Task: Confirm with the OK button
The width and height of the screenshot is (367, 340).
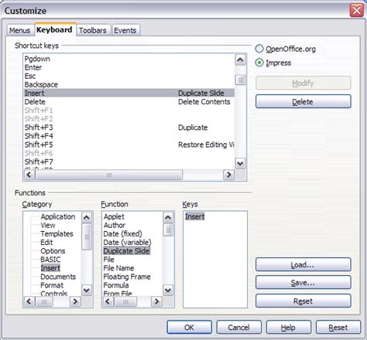Action: [x=190, y=328]
